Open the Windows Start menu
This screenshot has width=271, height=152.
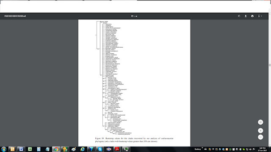[4, 149]
